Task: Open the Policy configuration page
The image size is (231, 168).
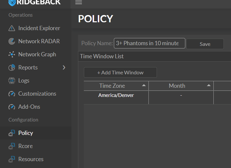Action: 25,133
